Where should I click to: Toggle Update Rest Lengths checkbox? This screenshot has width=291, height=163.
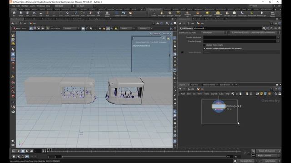tap(204, 45)
